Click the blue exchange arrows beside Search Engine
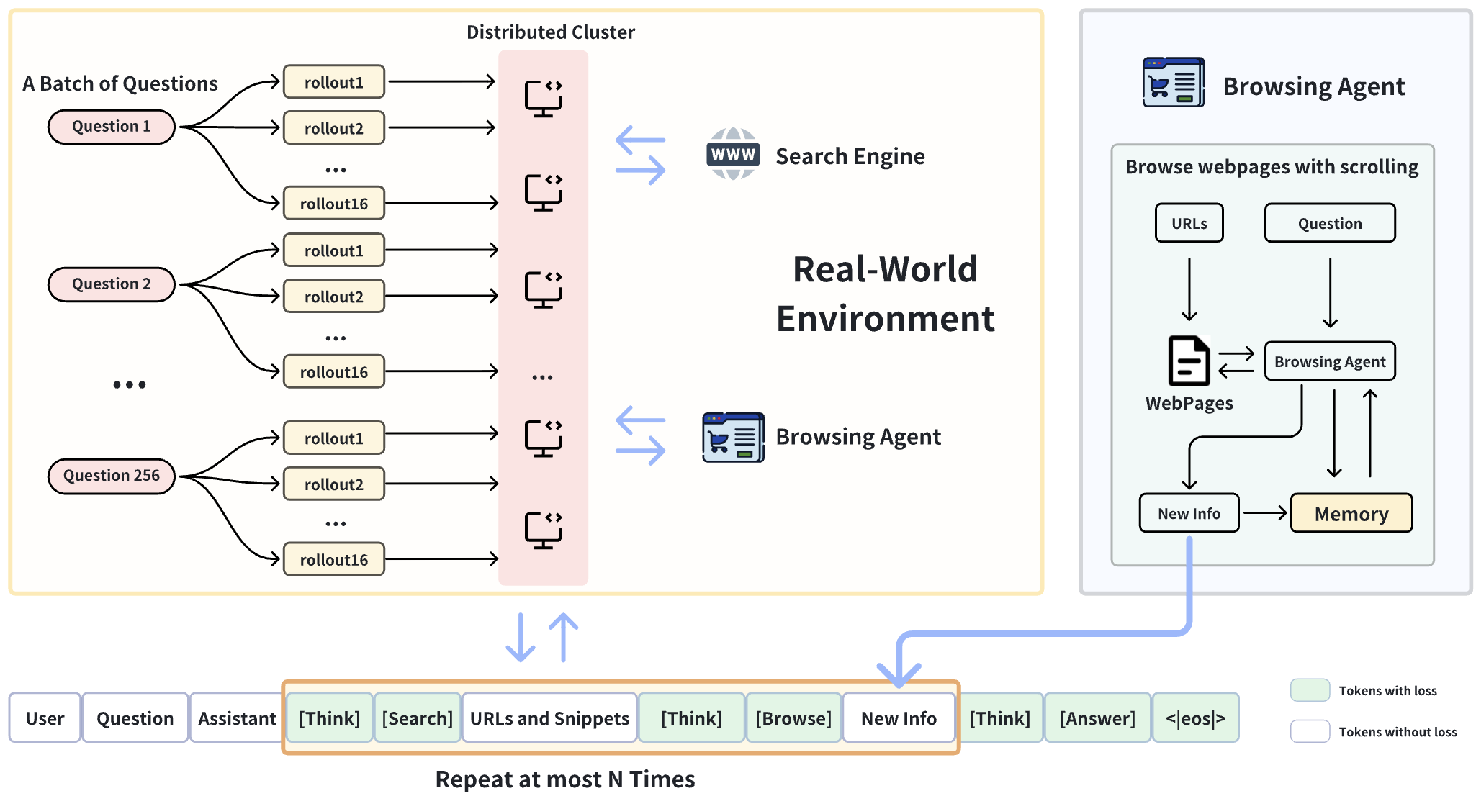 [x=640, y=155]
